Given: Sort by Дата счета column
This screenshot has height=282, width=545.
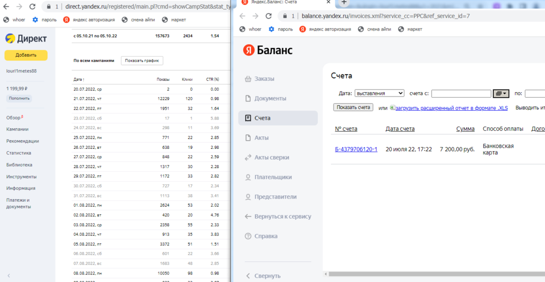Looking at the screenshot, I should tap(400, 129).
